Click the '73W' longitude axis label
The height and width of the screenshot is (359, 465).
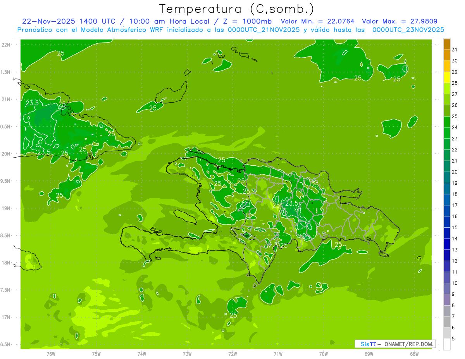pos(187,354)
